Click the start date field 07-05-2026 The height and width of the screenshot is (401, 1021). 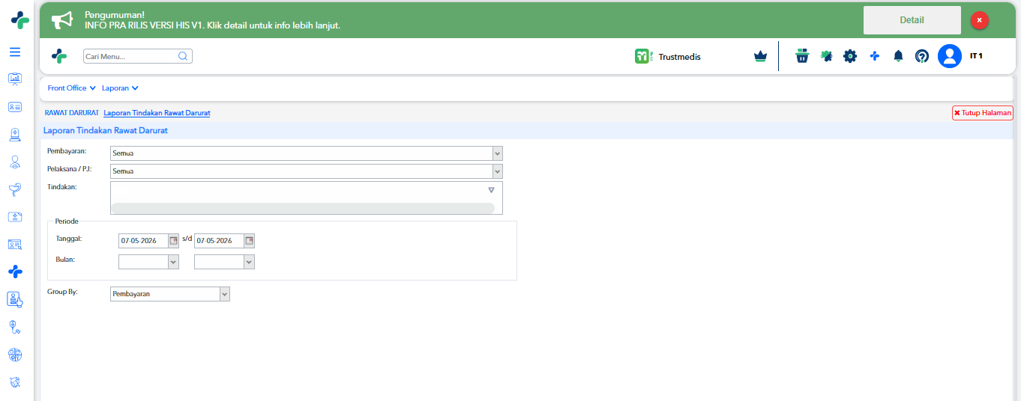[x=143, y=241]
